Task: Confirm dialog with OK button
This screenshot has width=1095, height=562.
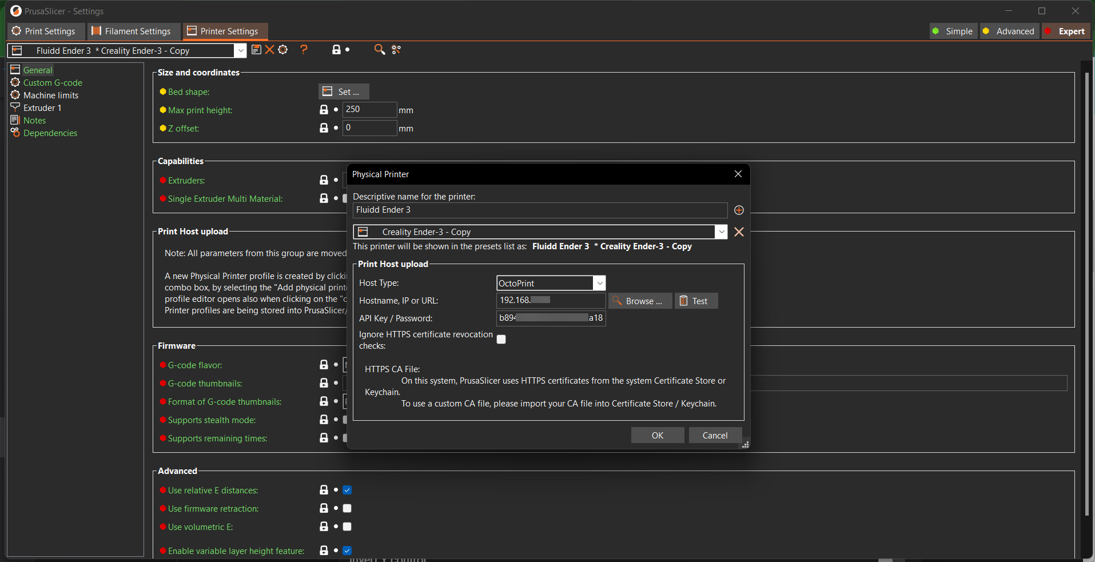Action: point(658,435)
